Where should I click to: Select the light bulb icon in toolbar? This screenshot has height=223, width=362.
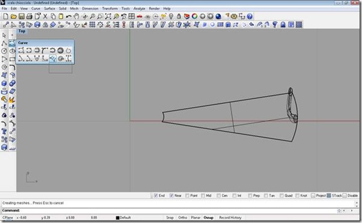pyautogui.click(x=171, y=16)
